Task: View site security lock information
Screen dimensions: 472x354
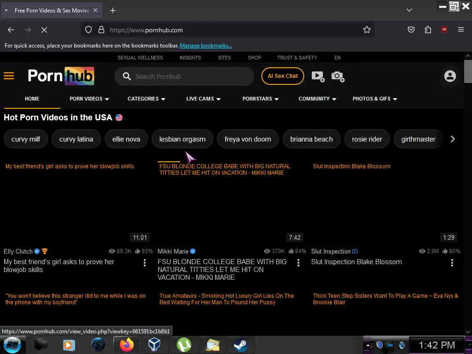Action: pos(101,30)
